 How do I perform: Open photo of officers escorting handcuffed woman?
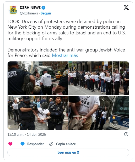[x=38, y=113]
